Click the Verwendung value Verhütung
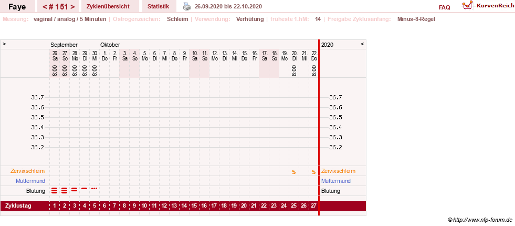Screen dimensions: 515x226 (x=249, y=19)
